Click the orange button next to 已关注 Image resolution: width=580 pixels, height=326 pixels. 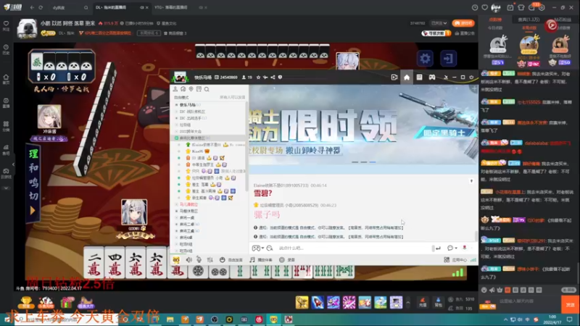(463, 23)
